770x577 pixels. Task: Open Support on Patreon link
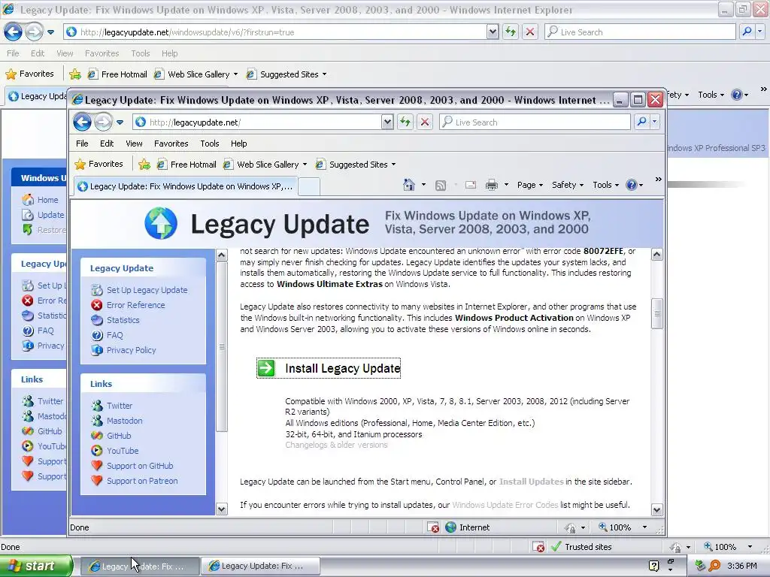142,481
